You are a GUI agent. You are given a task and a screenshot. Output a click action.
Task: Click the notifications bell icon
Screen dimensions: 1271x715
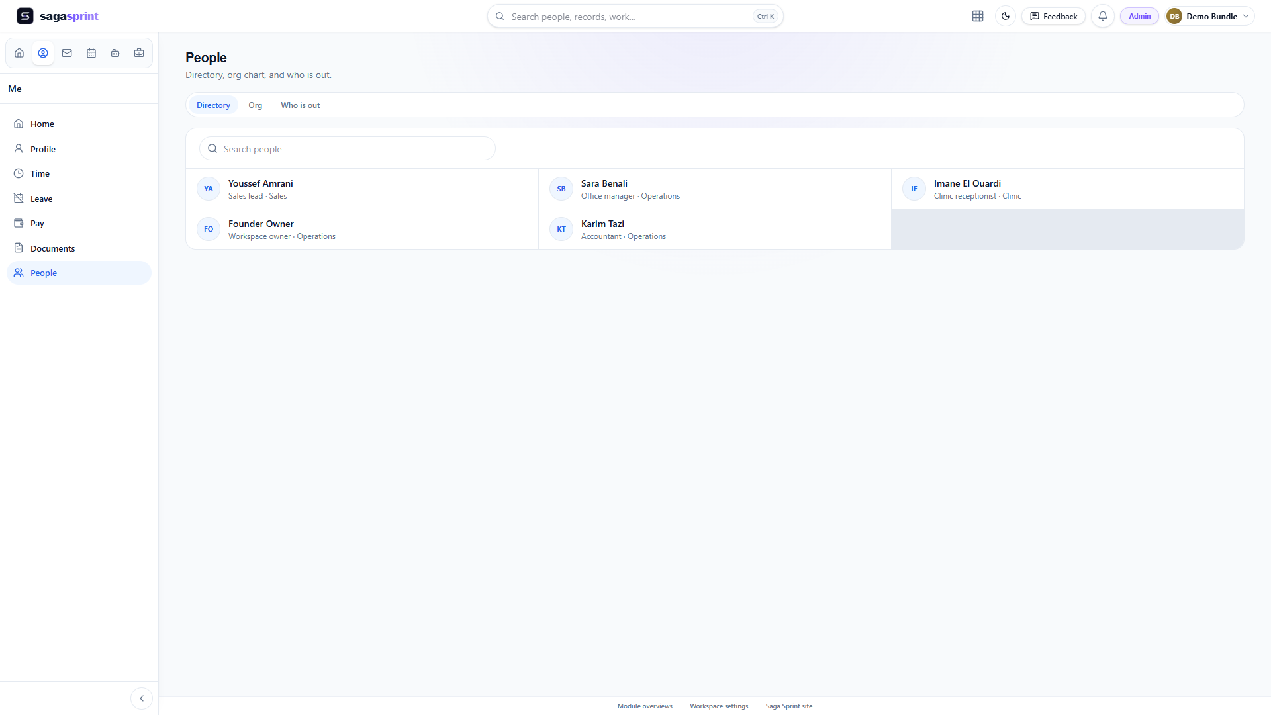tap(1103, 16)
